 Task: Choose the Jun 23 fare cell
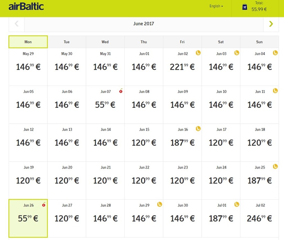(183, 181)
